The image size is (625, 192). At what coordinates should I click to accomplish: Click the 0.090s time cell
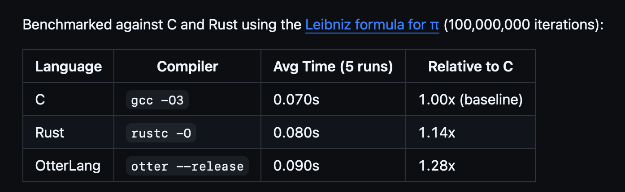tap(333, 166)
